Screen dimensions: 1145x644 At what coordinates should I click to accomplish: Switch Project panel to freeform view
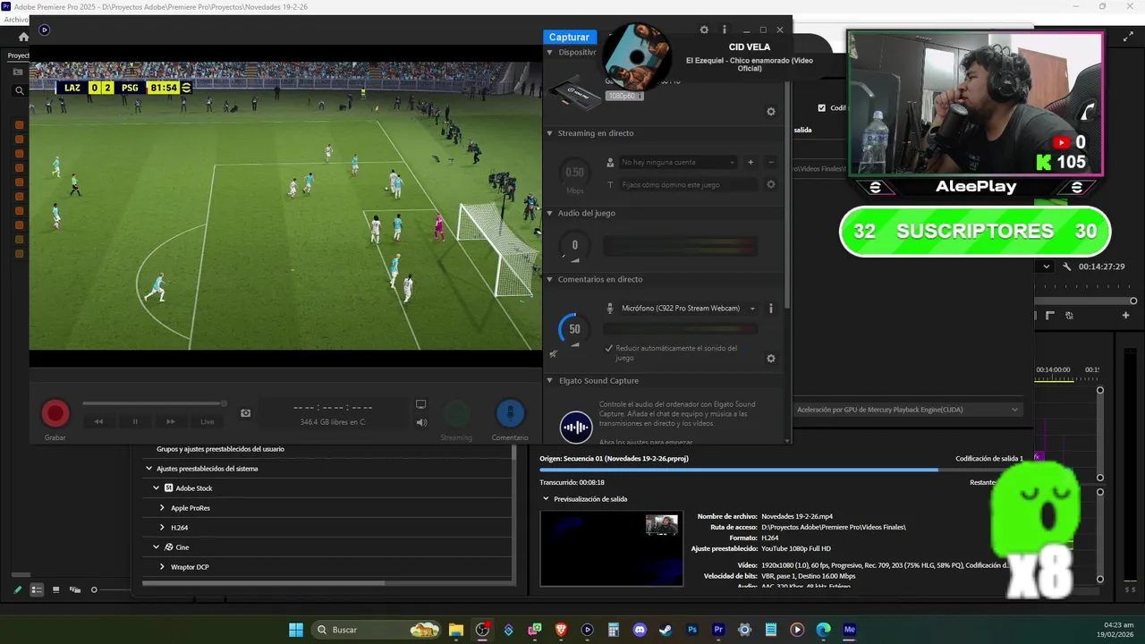[75, 589]
